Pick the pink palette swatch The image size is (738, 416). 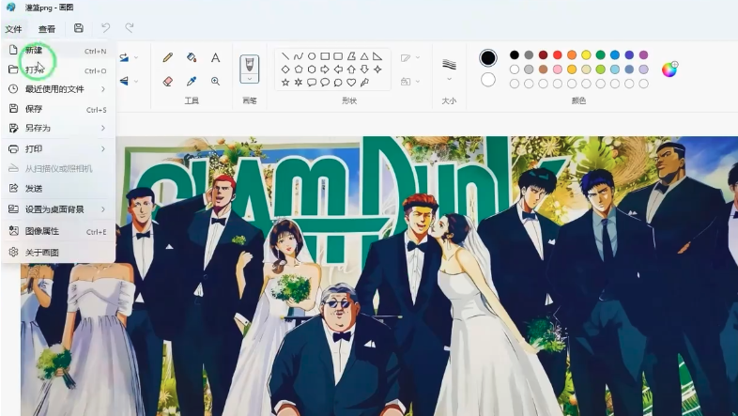click(x=558, y=69)
